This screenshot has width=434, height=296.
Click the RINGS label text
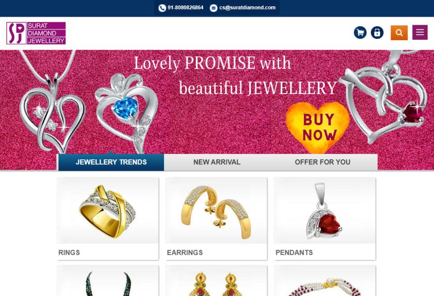[x=69, y=253]
